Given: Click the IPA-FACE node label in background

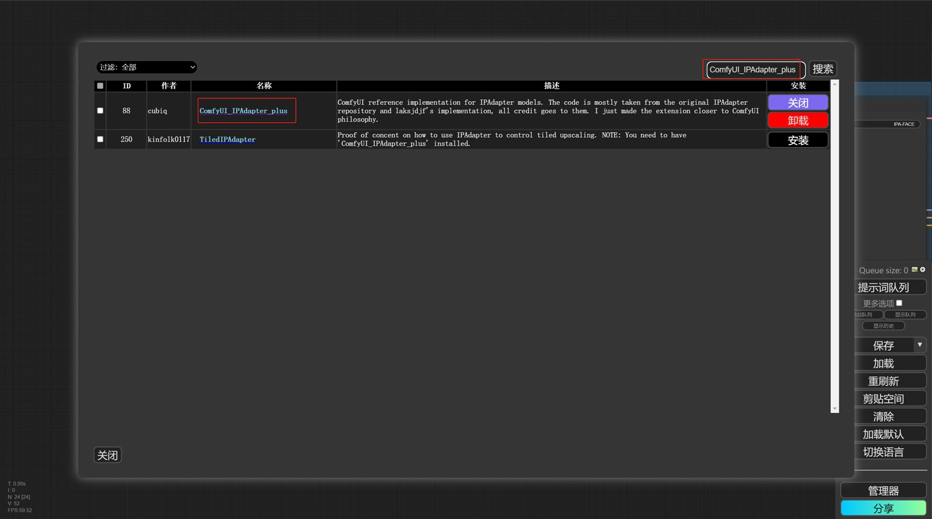Looking at the screenshot, I should [x=904, y=124].
